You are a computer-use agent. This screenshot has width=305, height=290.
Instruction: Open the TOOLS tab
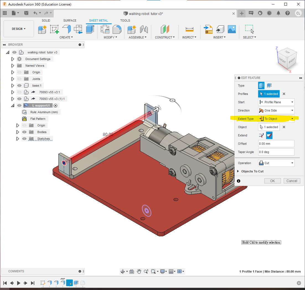(x=125, y=20)
